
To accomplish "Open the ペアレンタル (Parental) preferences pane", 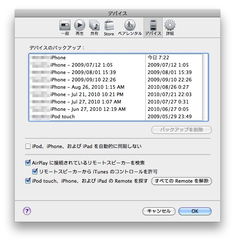I will (130, 28).
